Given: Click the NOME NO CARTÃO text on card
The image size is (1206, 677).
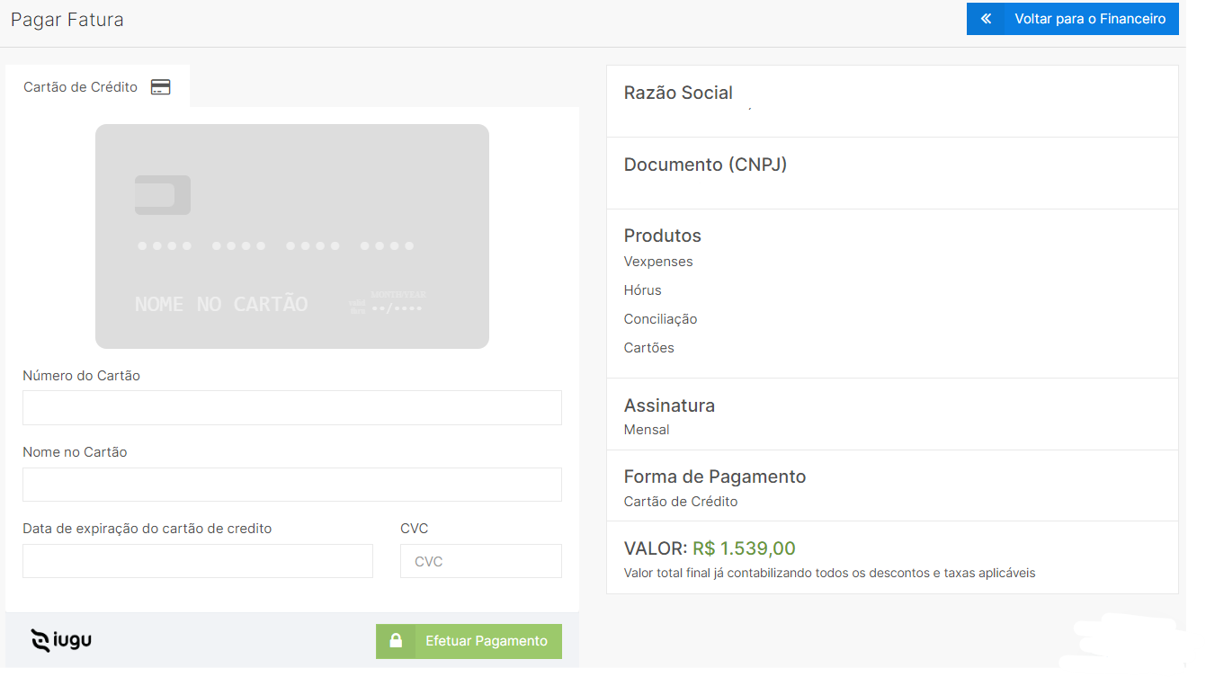Looking at the screenshot, I should click(221, 304).
